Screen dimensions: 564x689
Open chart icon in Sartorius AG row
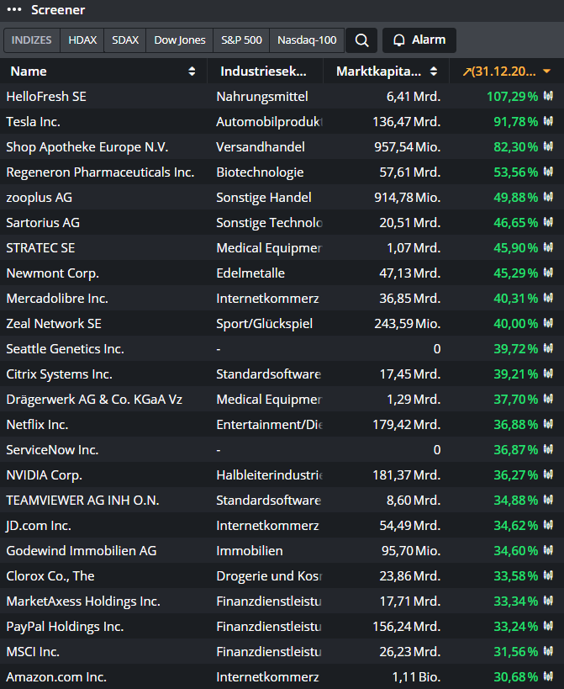548,223
